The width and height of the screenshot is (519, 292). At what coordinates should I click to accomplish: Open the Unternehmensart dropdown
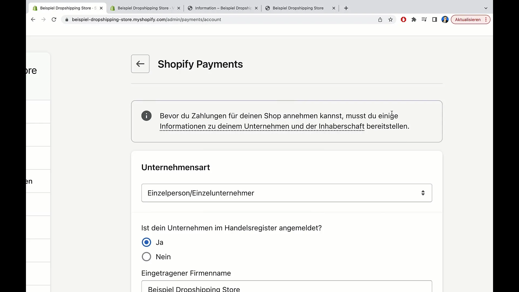287,193
